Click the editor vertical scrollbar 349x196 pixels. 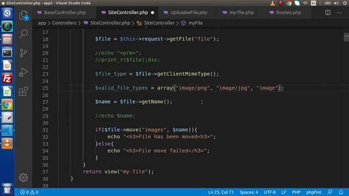[346, 37]
